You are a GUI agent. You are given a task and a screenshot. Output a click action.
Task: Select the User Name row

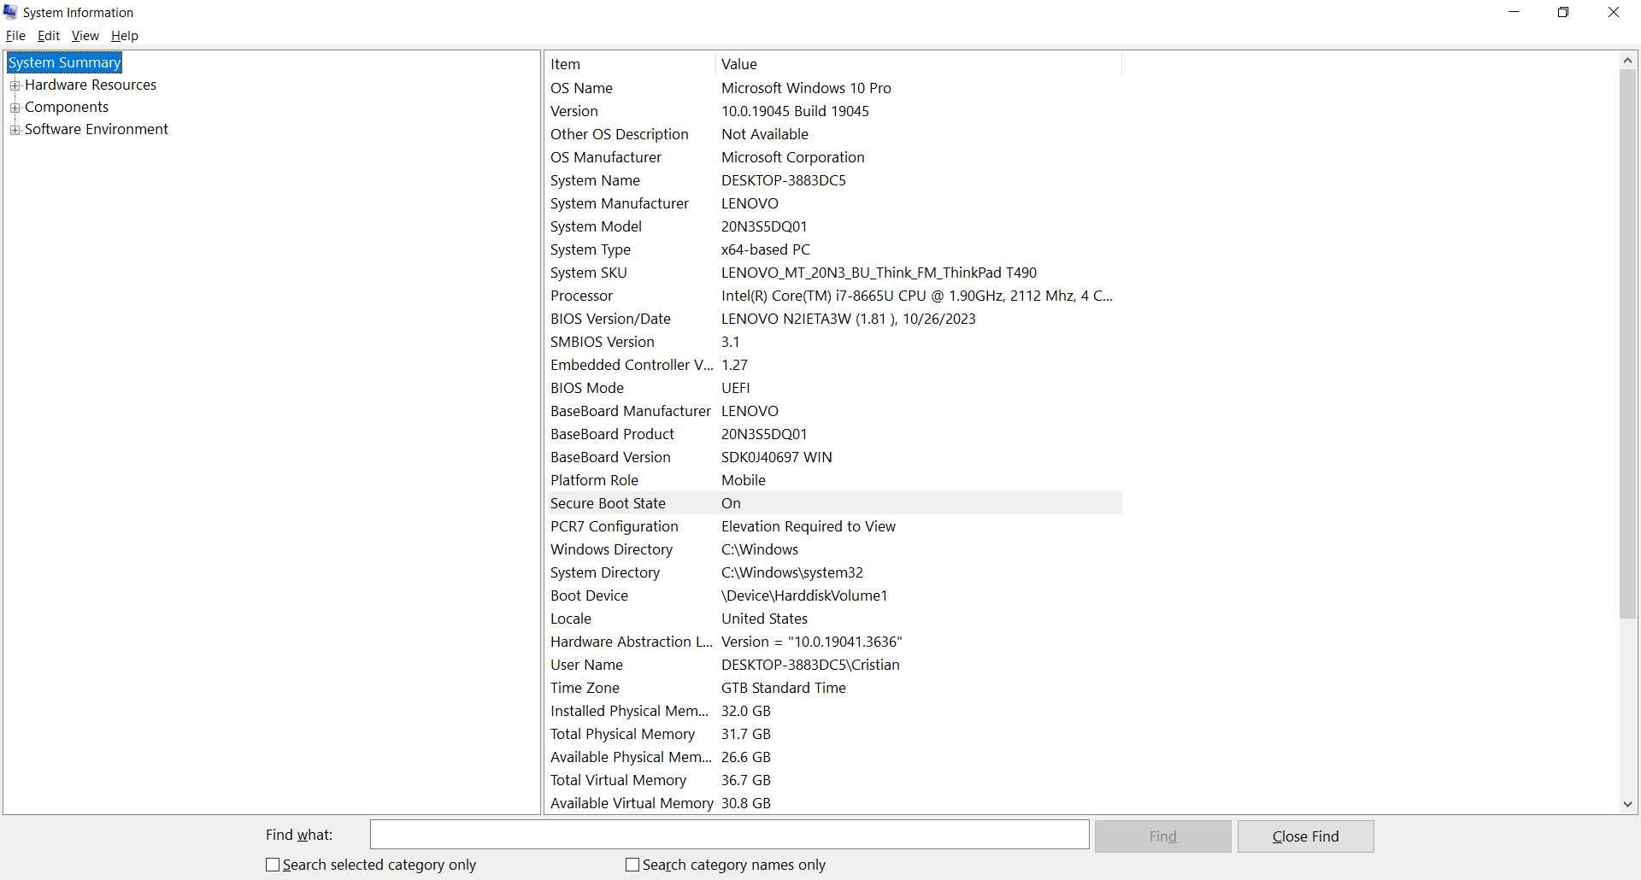[x=833, y=665]
